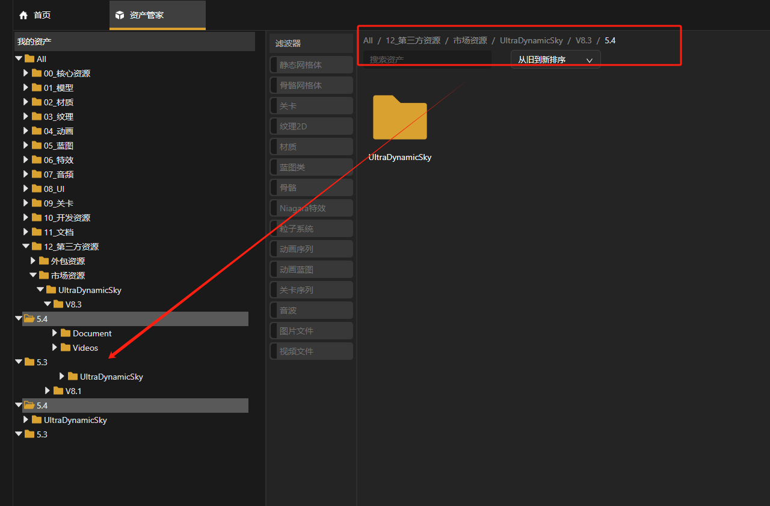
Task: Toggle the 骨骼网格体 filter
Action: click(x=311, y=85)
